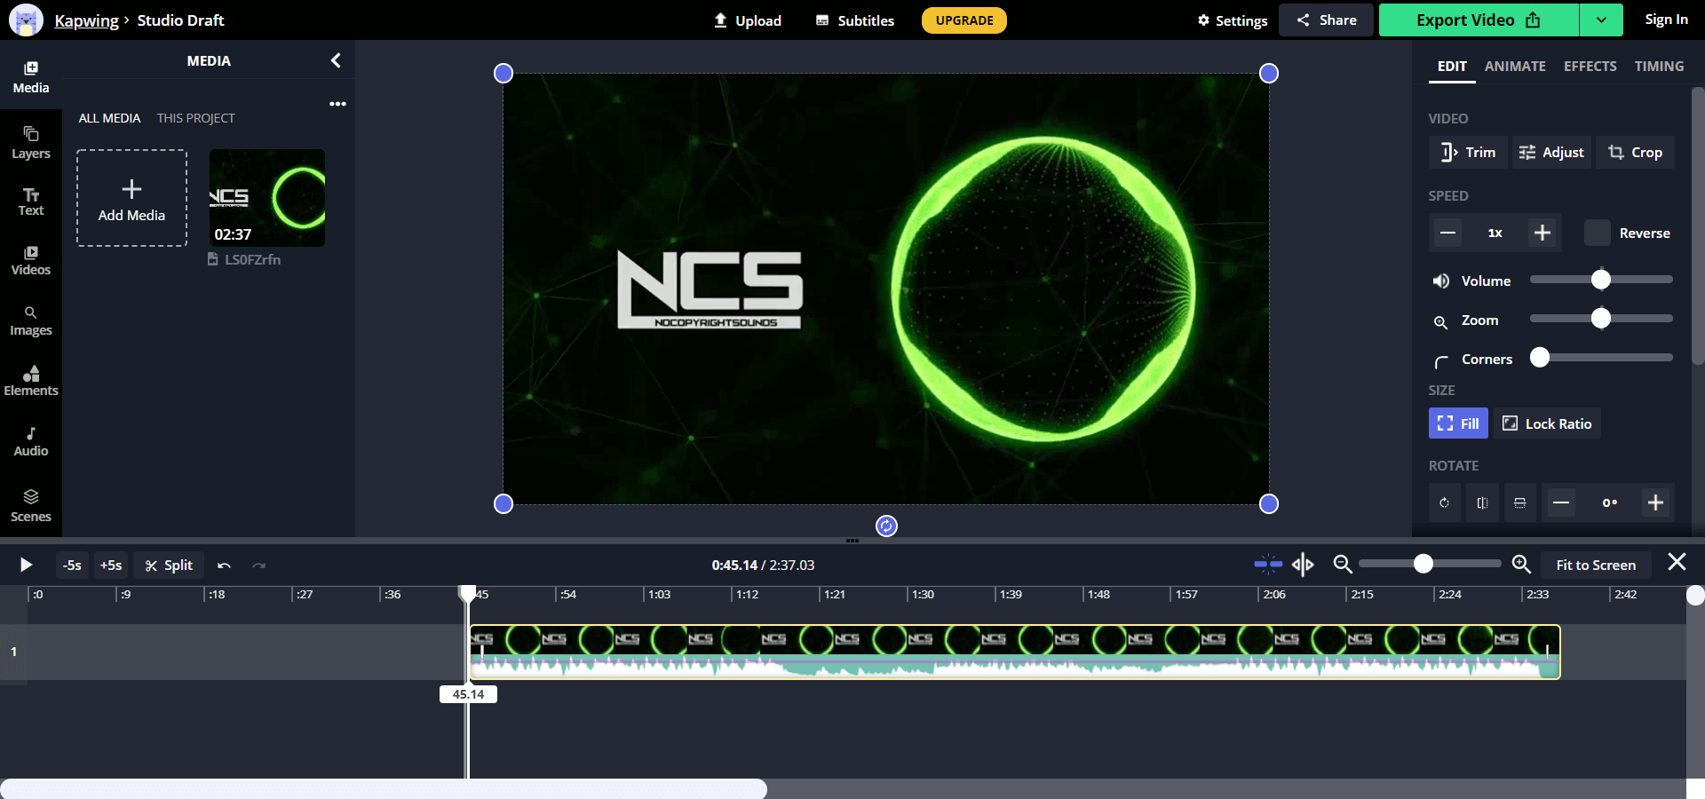
Task: Flip the video horizontally
Action: [1482, 502]
